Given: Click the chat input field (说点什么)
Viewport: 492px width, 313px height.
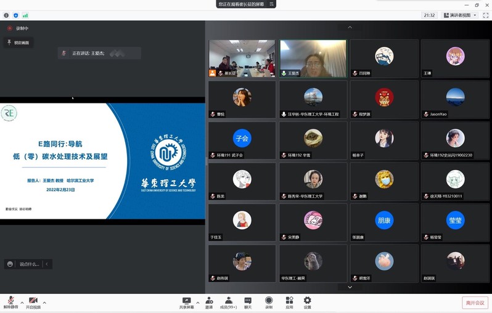Looking at the screenshot, I should tap(28, 264).
